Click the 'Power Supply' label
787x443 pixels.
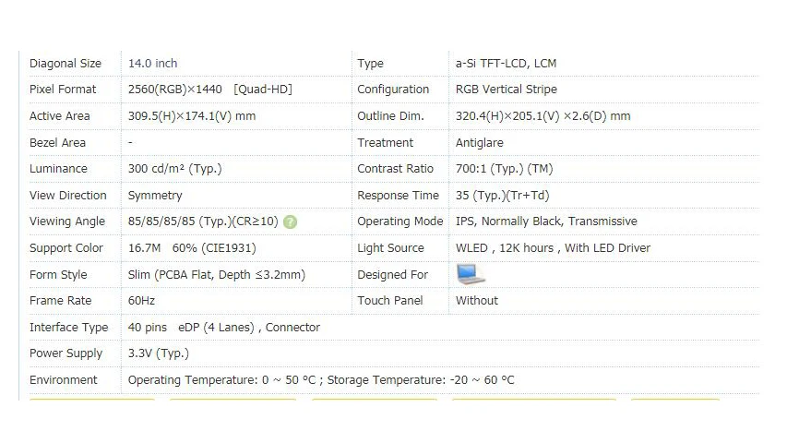[66, 353]
